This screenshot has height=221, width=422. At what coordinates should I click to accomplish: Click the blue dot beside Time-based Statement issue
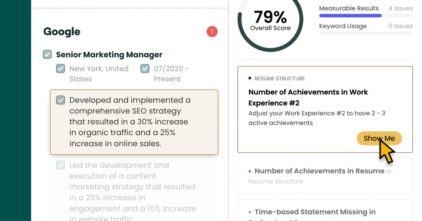click(x=250, y=212)
